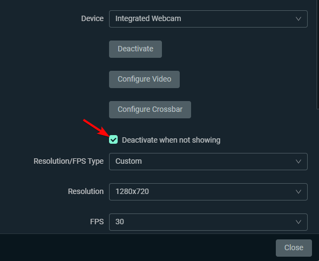Viewport: 319px width, 261px height.
Task: Open the 1280x720 resolution combo box
Action: pos(208,192)
